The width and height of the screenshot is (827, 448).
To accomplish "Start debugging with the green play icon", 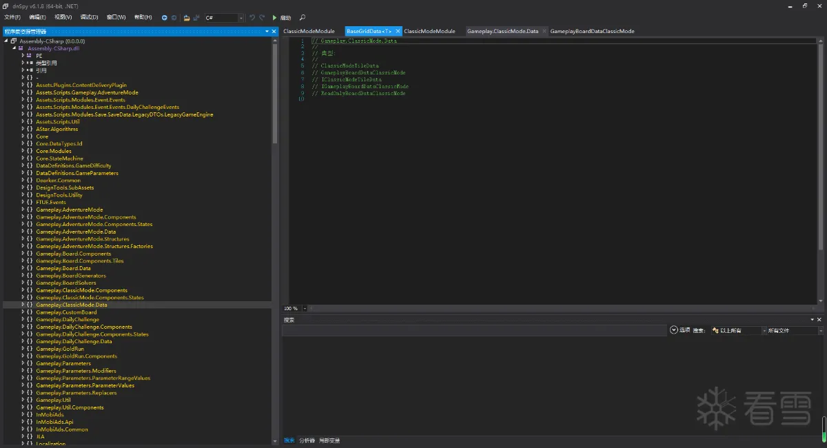I will click(x=274, y=17).
